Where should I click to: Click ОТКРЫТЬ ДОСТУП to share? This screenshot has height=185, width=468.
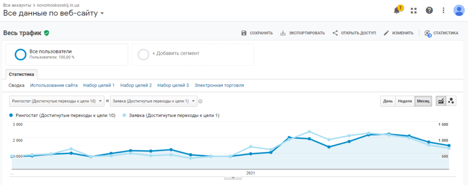point(354,33)
